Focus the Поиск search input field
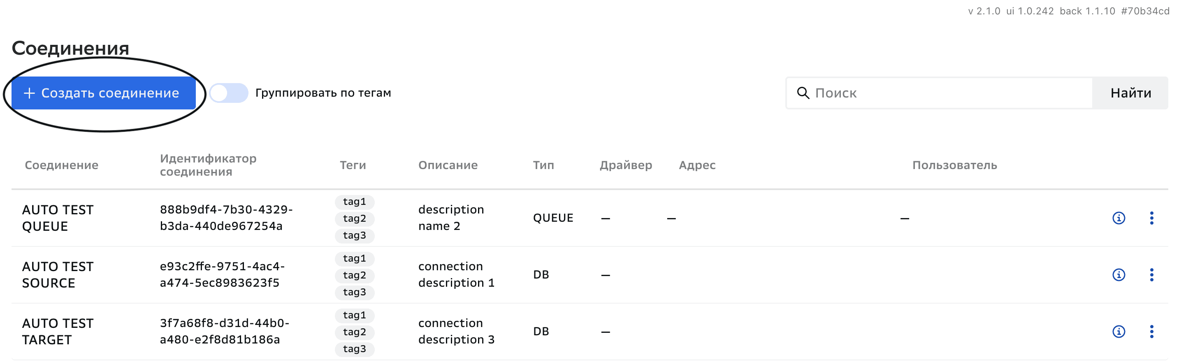The width and height of the screenshot is (1179, 362). 947,93
